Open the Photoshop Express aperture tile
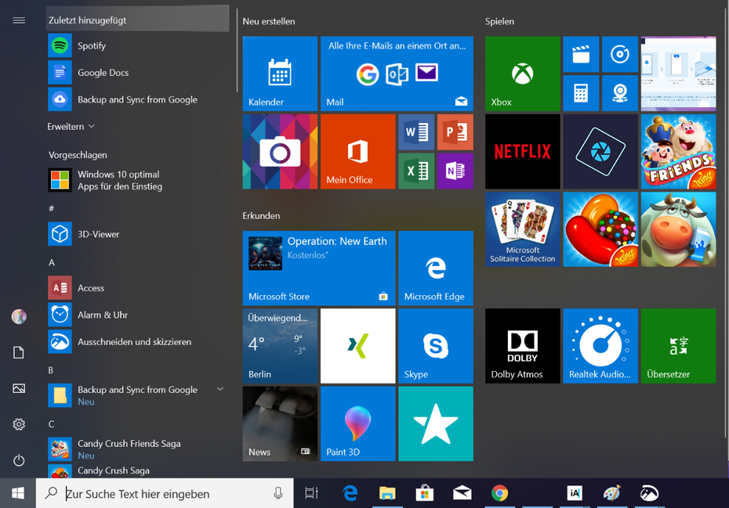The image size is (729, 508). (x=600, y=151)
